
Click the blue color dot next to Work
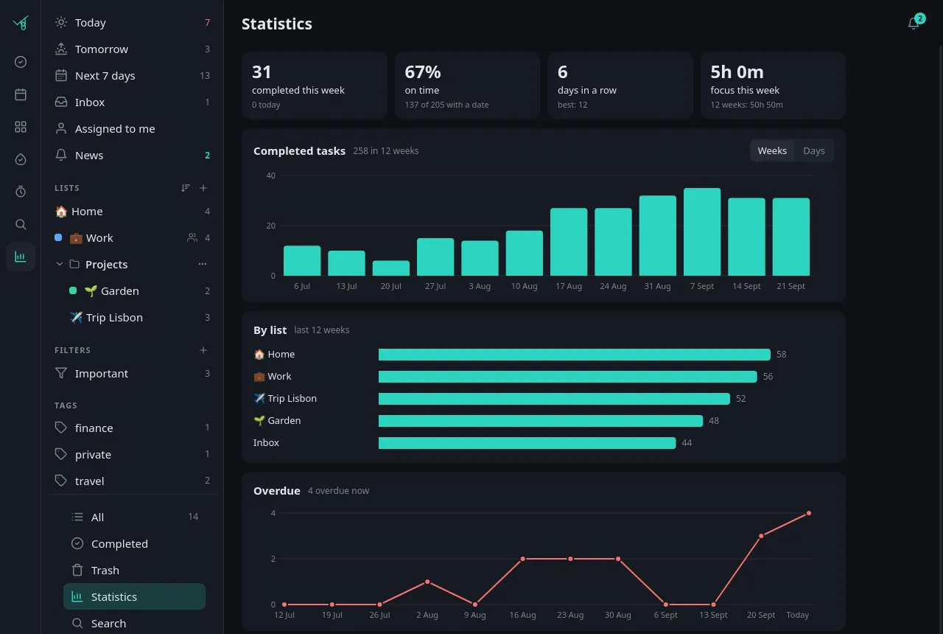tap(58, 237)
